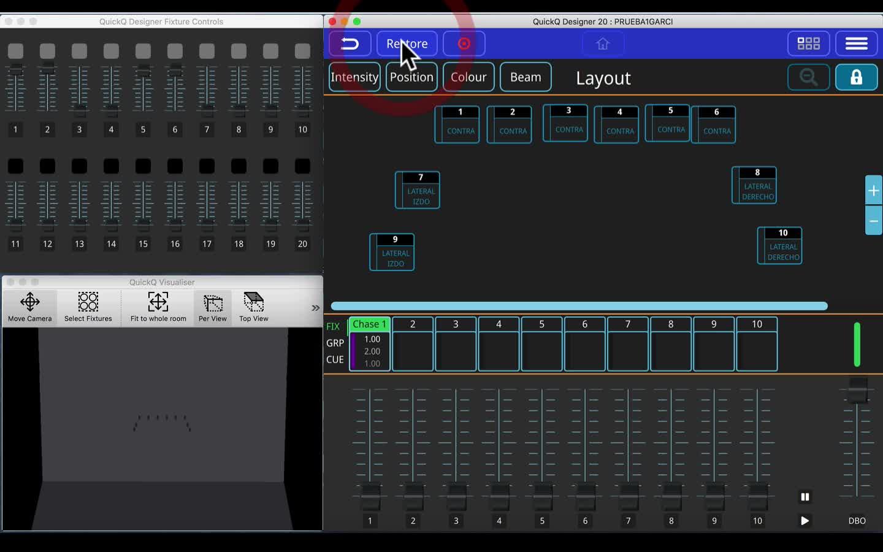This screenshot has height=552, width=883.
Task: Select fixture 1 CONTRA
Action: click(457, 125)
